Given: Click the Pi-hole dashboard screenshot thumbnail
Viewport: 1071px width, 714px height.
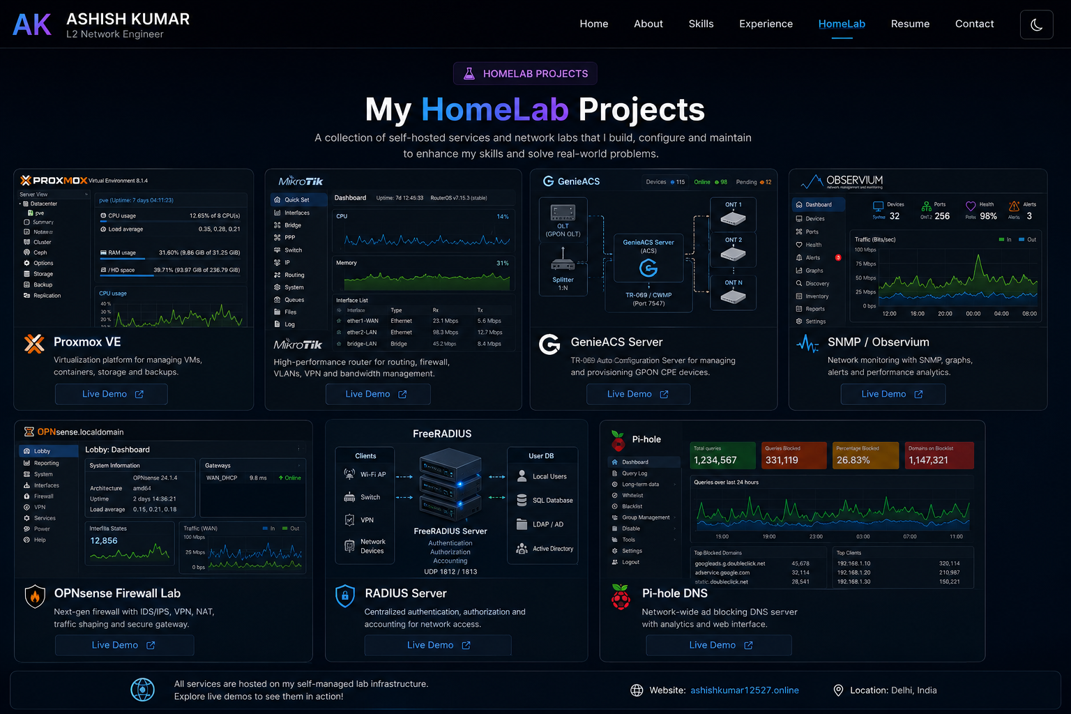Looking at the screenshot, I should pyautogui.click(x=792, y=503).
